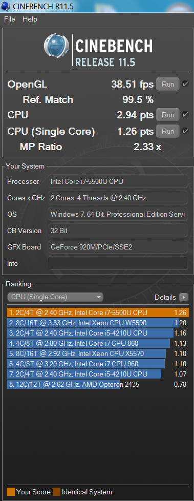Select the Core i7 CPU 860 ranking entry
This screenshot has width=194, height=501.
[x=98, y=343]
